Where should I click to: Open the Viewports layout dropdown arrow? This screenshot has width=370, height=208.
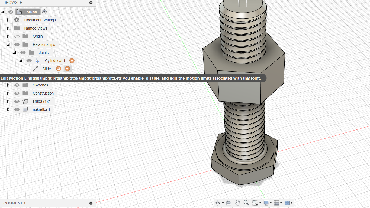291,203
